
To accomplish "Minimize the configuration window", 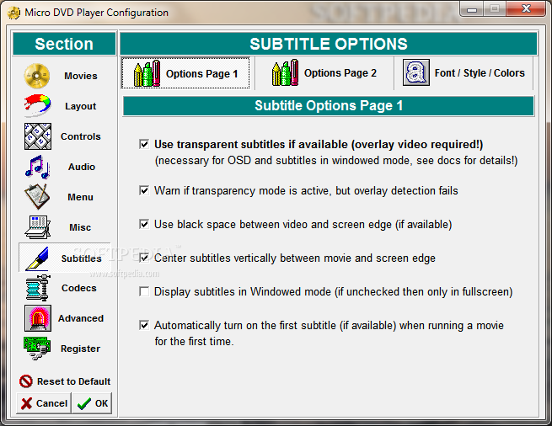I will coord(472,9).
